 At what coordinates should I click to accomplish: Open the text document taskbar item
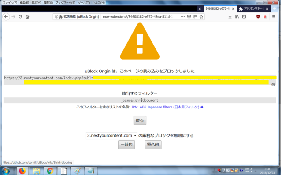click(x=63, y=171)
